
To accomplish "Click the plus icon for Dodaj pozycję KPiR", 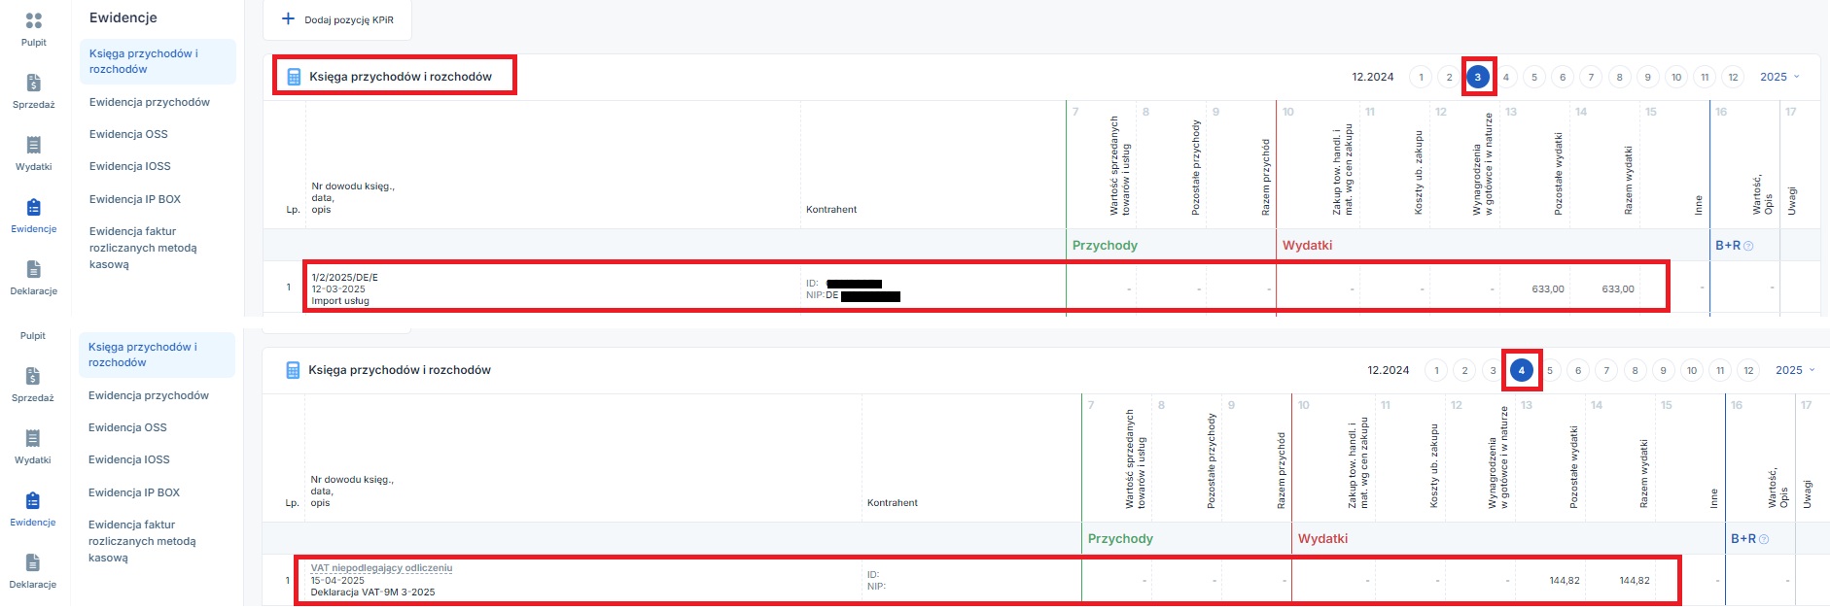I will pyautogui.click(x=288, y=19).
